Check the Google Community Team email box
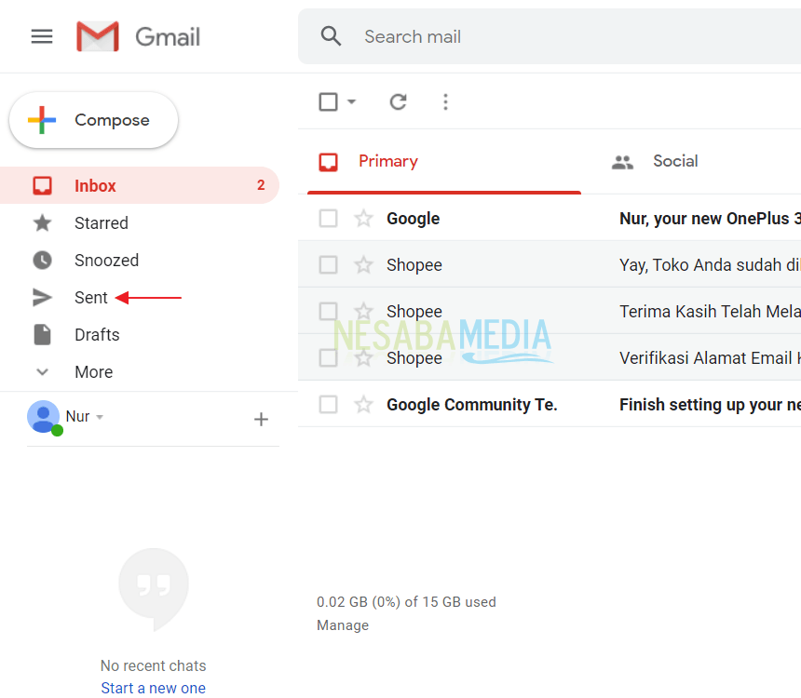 pos(328,405)
